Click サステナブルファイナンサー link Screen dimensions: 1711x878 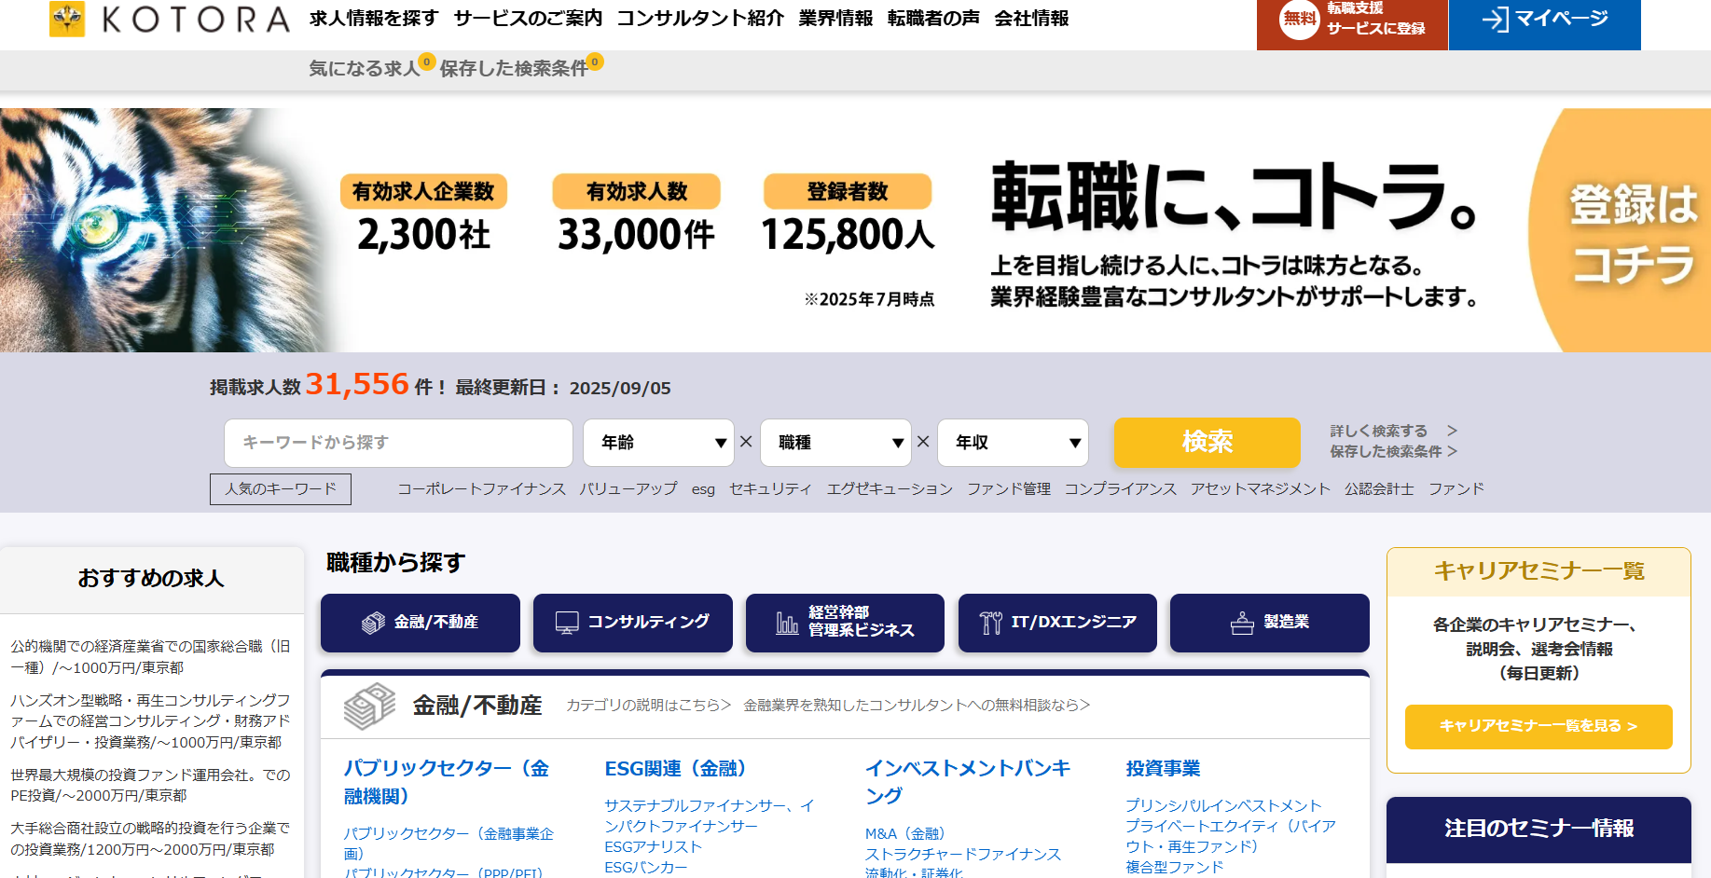tap(709, 816)
